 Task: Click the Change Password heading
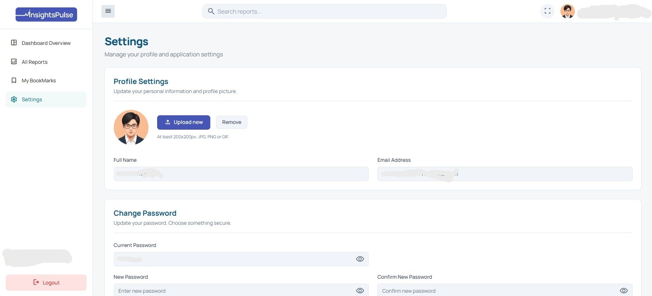pos(145,213)
